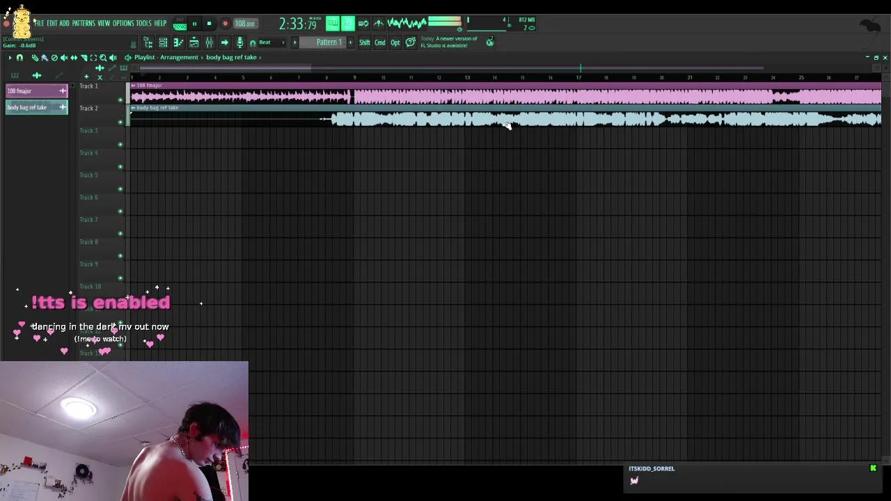Select the Slice tool
This screenshot has width=891, height=501.
click(x=84, y=58)
